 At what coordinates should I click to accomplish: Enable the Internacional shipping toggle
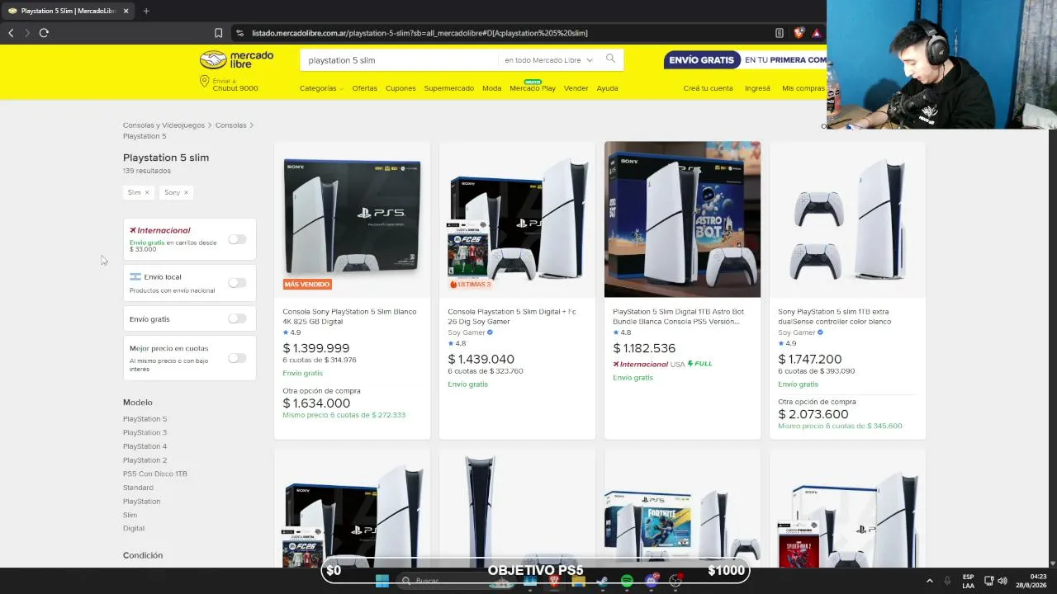click(237, 239)
